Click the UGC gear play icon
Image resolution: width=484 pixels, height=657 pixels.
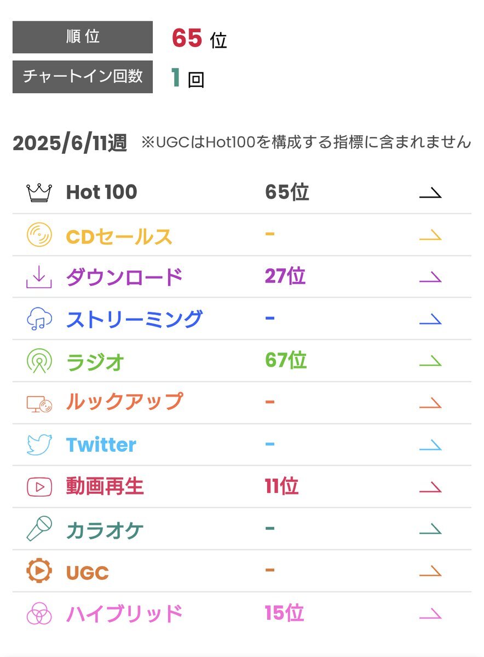(39, 571)
